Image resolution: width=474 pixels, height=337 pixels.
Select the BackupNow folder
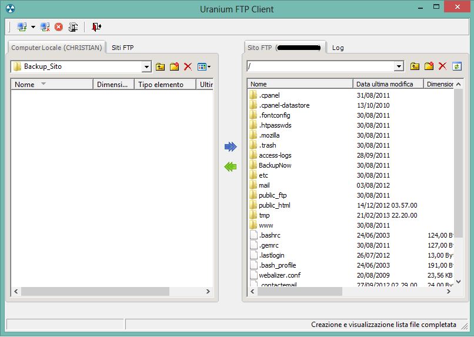(x=275, y=165)
